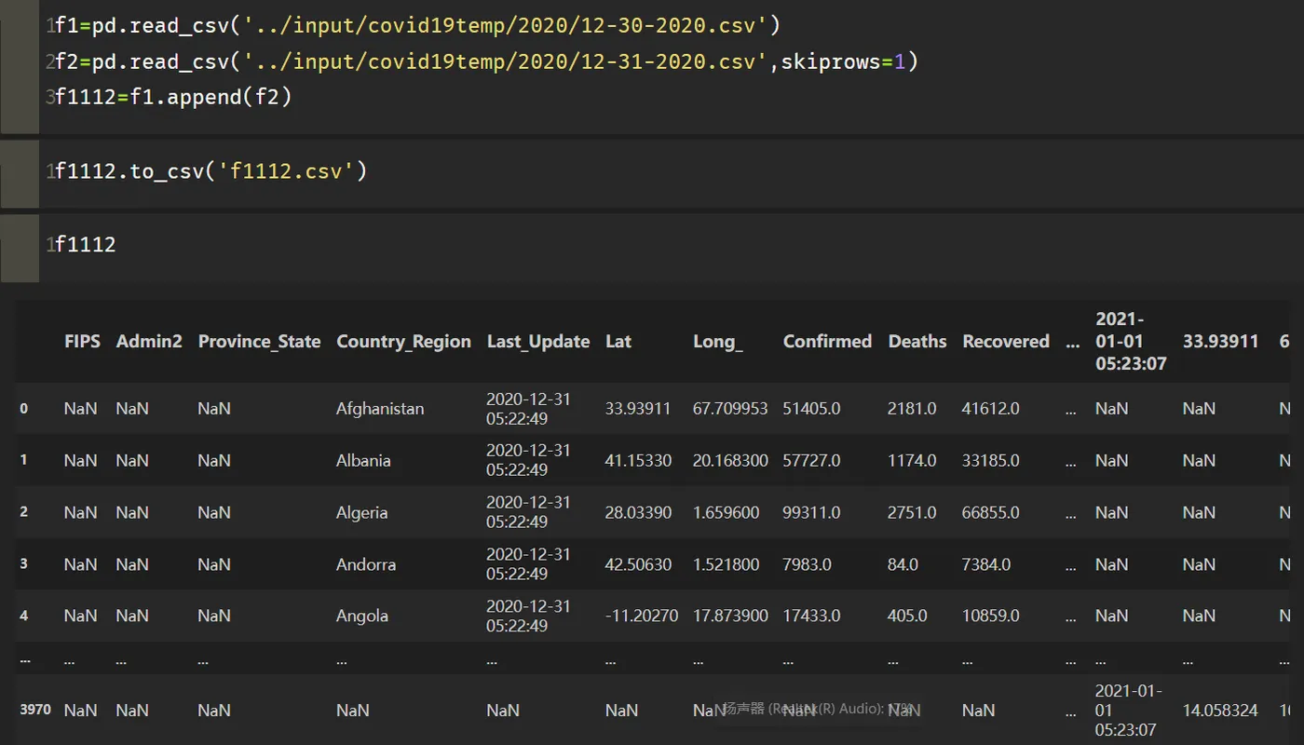Click the Province_State column header
This screenshot has width=1304, height=745.
tap(259, 342)
